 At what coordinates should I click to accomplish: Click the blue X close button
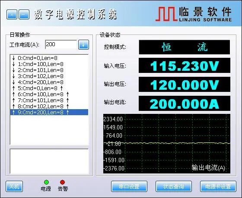point(12,15)
